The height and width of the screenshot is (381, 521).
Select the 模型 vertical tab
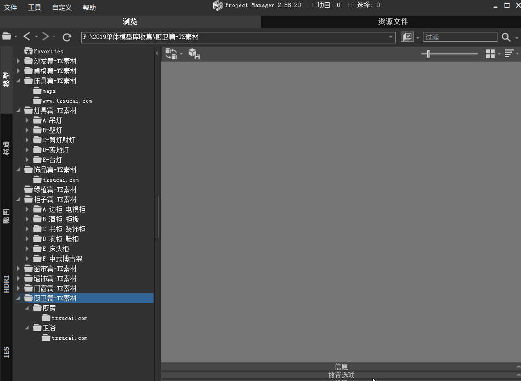[7, 80]
